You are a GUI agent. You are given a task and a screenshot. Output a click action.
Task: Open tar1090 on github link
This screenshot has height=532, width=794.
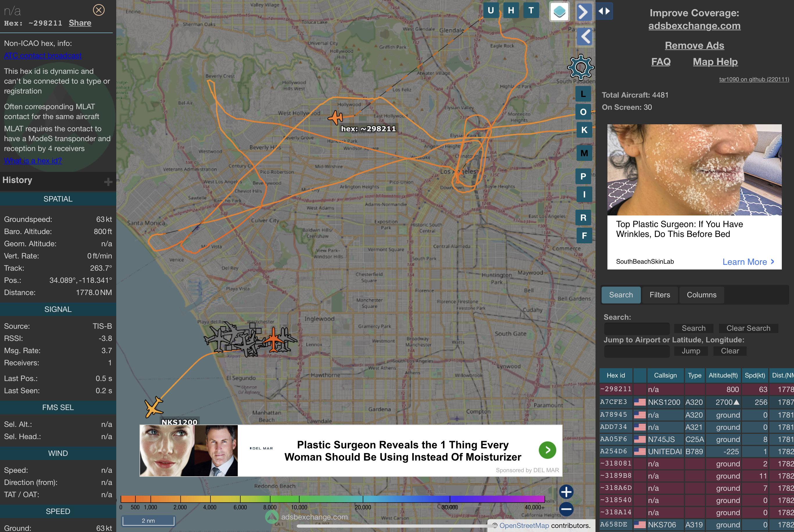754,79
